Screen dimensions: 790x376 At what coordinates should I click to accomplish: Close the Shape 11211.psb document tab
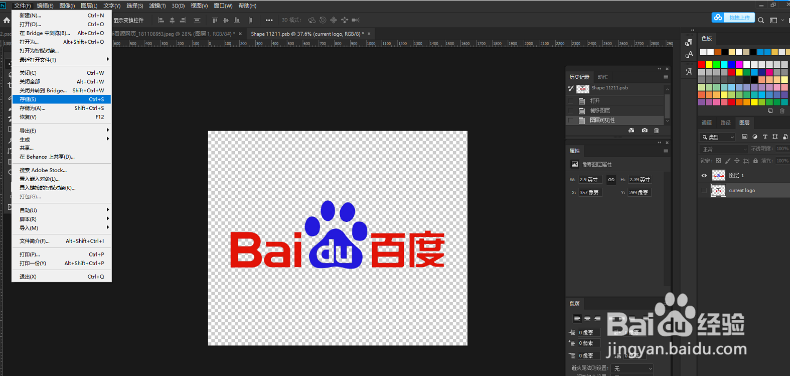tap(369, 34)
